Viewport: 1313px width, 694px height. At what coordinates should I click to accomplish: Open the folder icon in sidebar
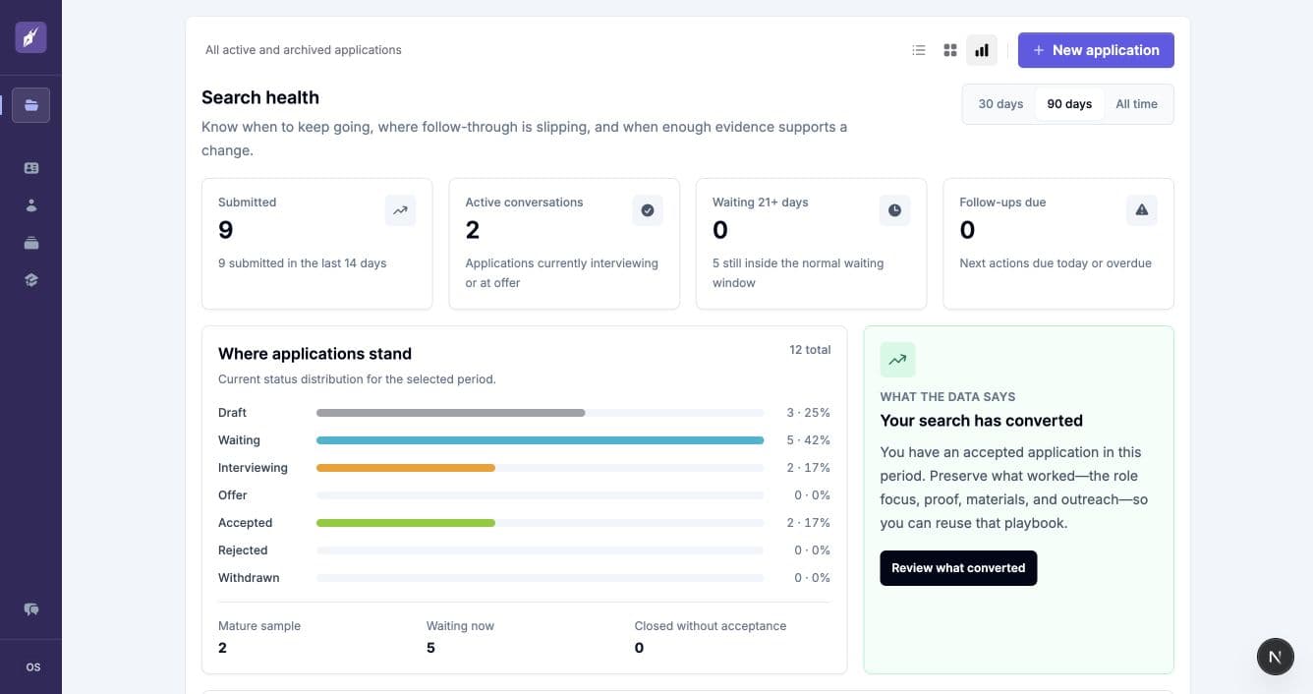pos(31,105)
